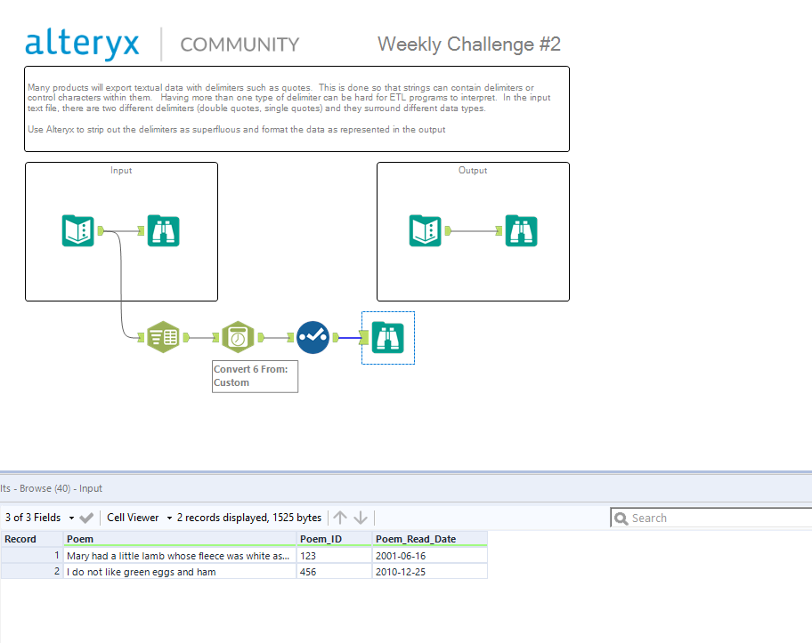The height and width of the screenshot is (643, 812).
Task: Select the Poem_ID cell '456'
Action: 334,572
